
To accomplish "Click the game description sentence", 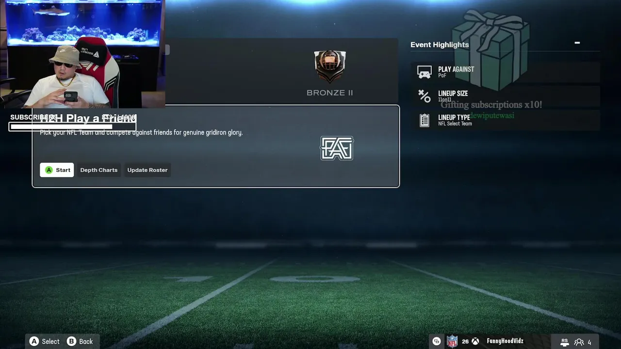I will [x=141, y=132].
